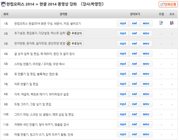Click the 요점 column header
Image resolution: width=179 pixels, height=140 pixels.
coord(161,14)
